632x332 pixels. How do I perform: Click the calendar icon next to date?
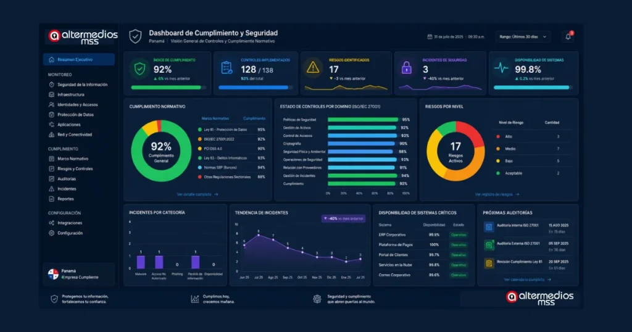[x=430, y=36]
